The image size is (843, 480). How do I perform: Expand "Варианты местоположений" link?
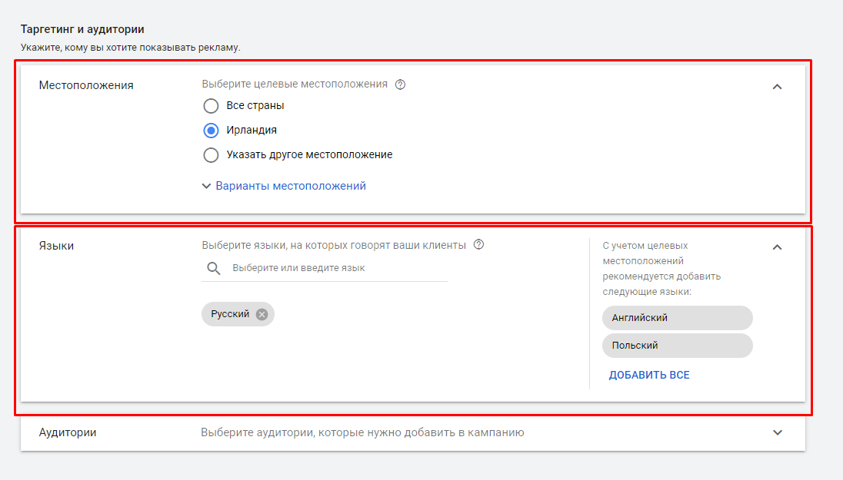tap(290, 186)
